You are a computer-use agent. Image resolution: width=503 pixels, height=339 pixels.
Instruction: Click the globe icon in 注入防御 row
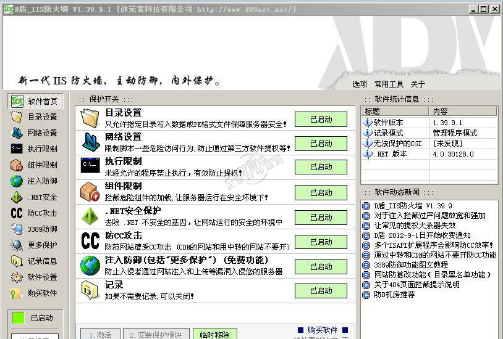[x=90, y=266]
